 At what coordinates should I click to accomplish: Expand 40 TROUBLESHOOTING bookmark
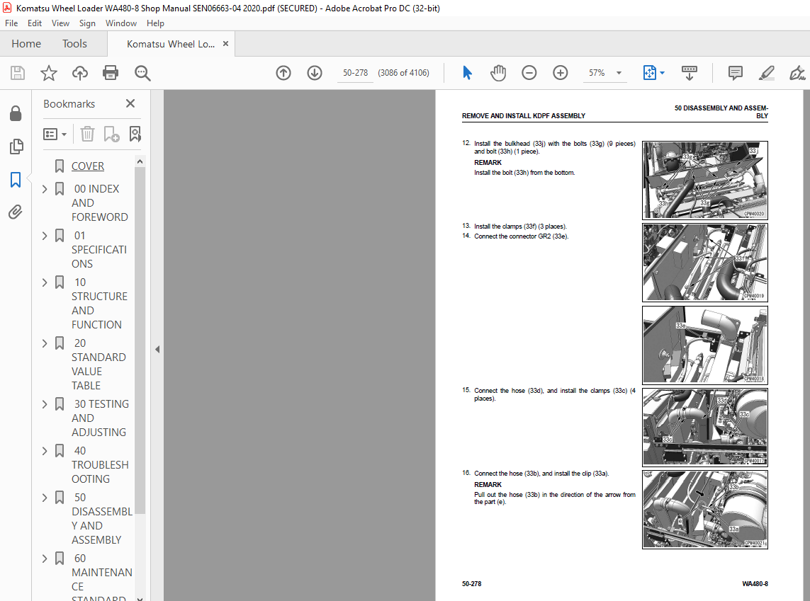point(45,451)
